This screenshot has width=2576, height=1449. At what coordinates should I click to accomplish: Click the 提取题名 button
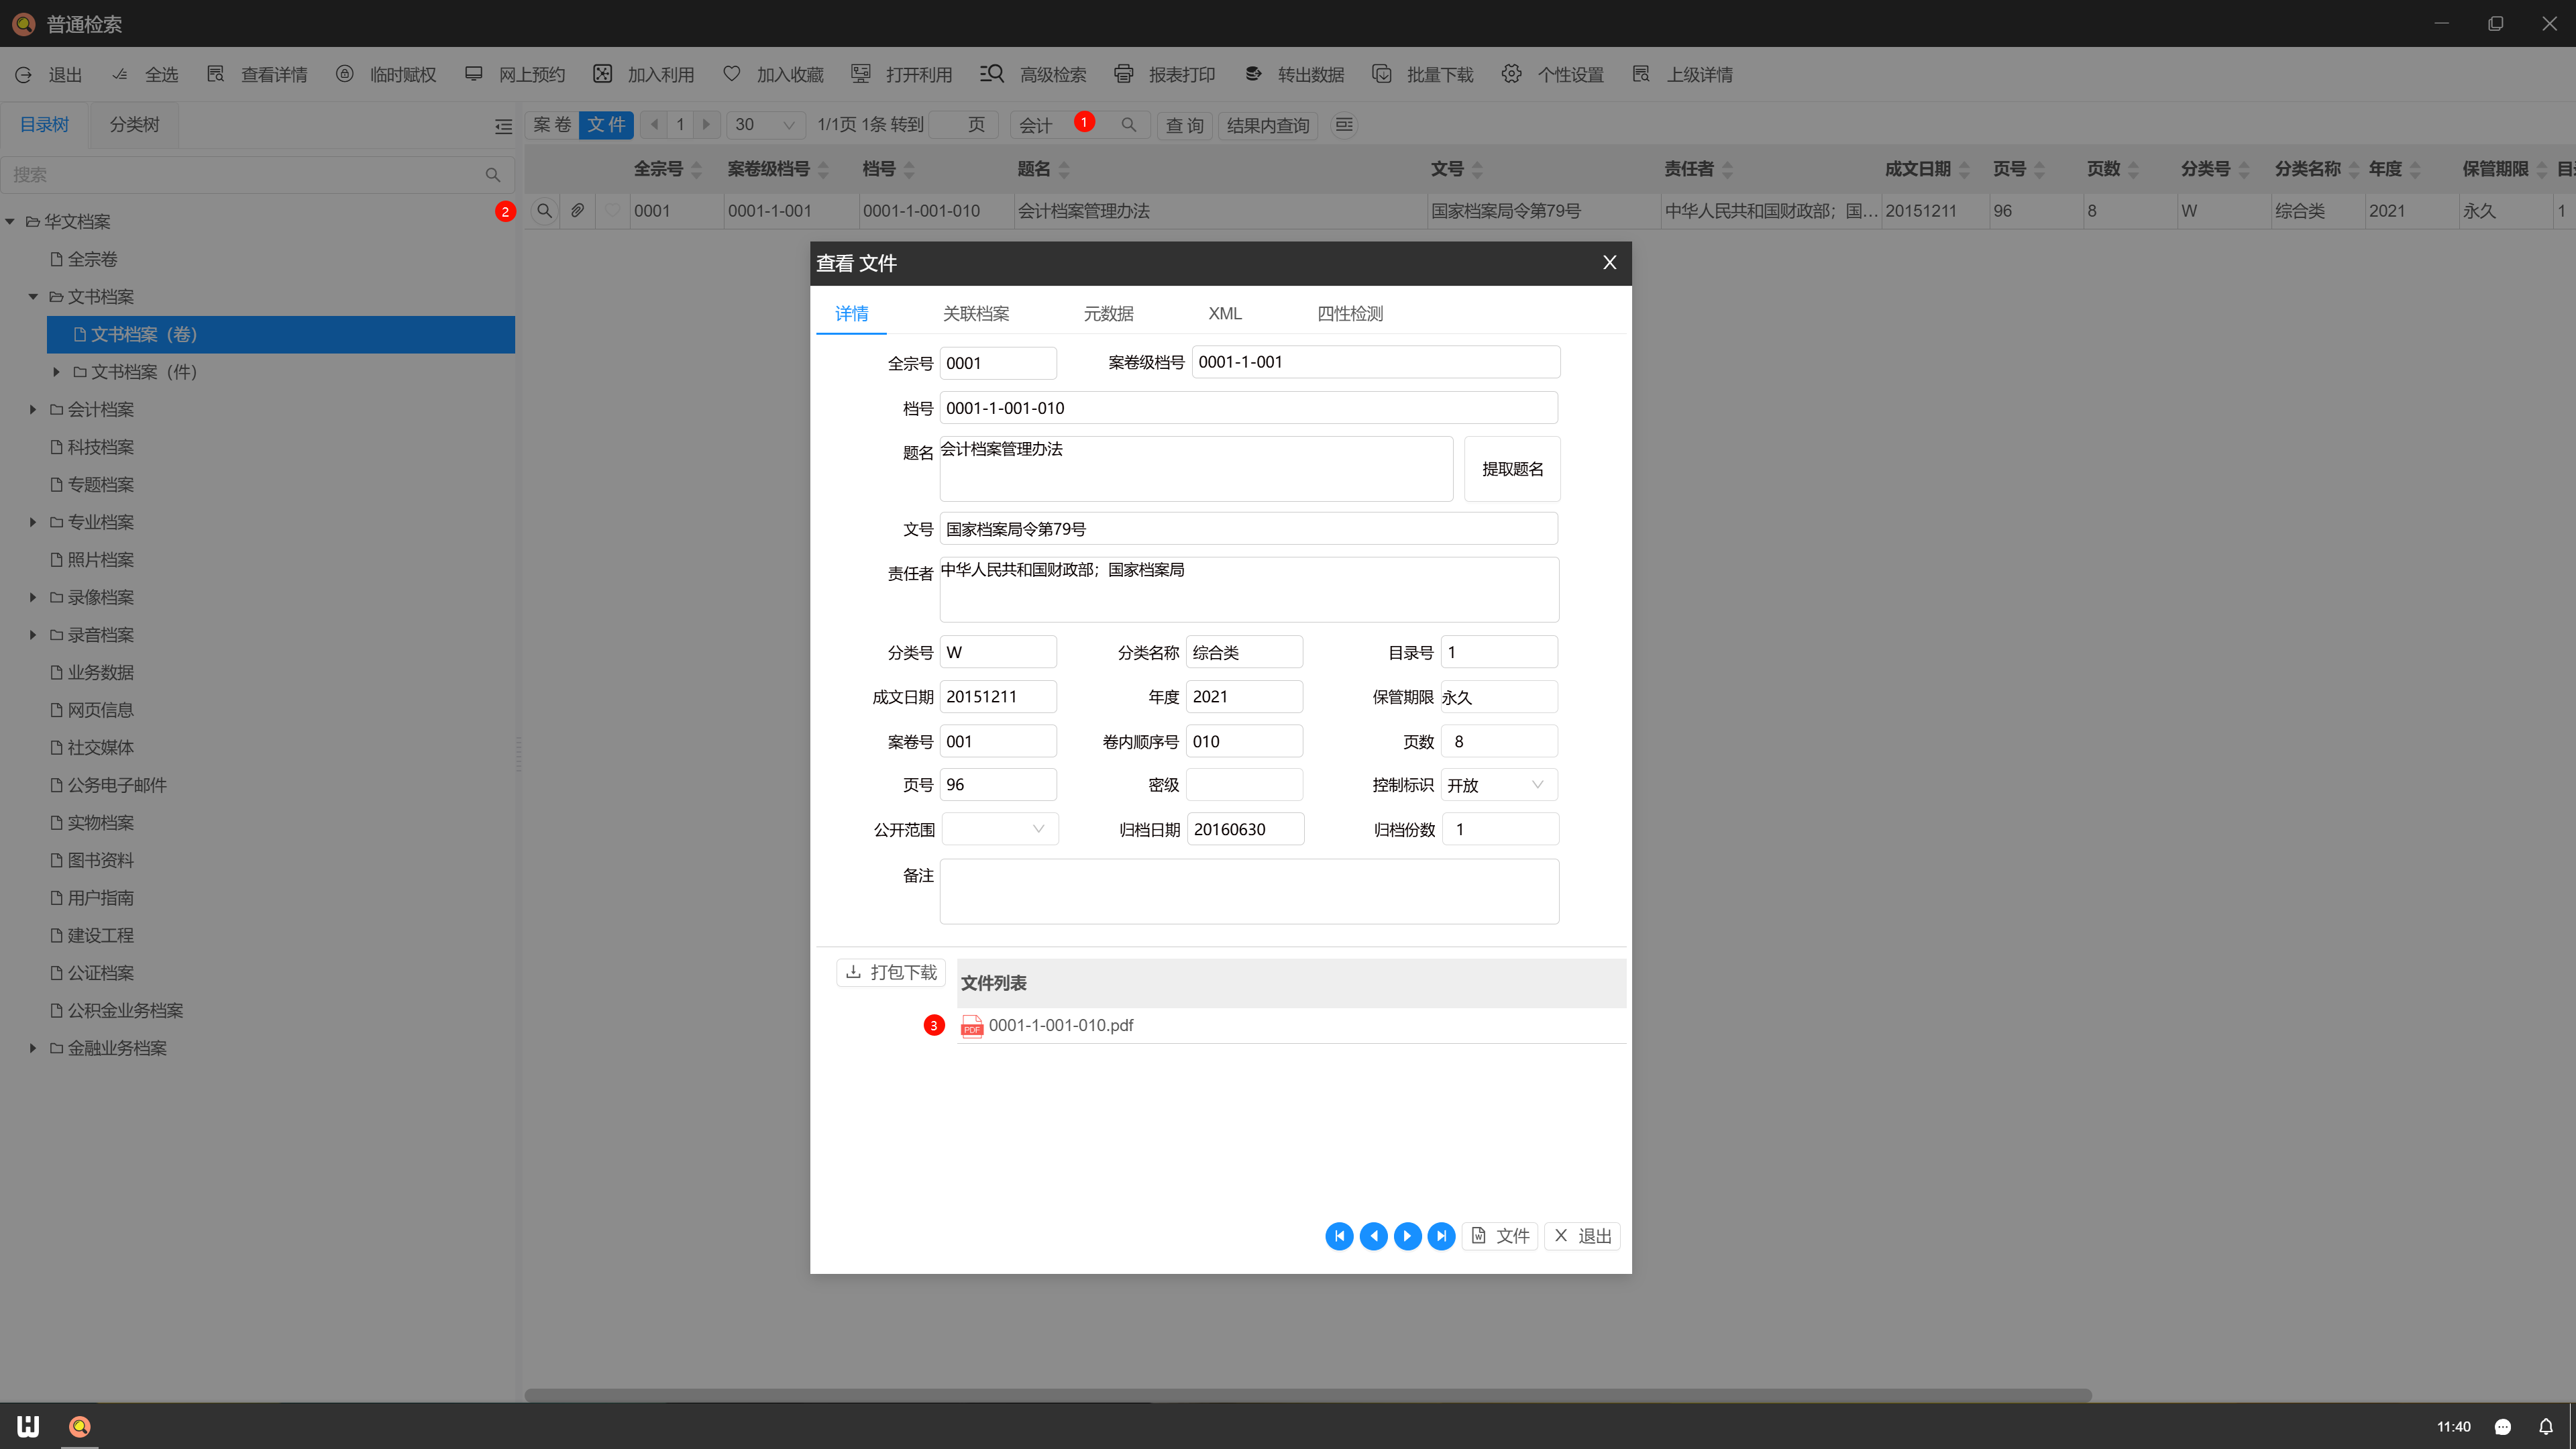coord(1511,469)
